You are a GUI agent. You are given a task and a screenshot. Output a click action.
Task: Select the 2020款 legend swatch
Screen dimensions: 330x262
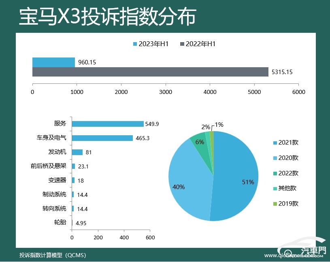[x=275, y=158]
